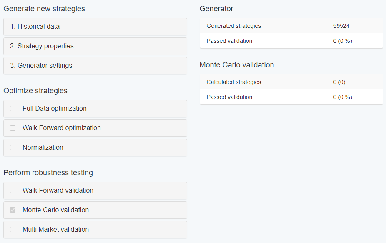Select the Calculated strategies row
The image size is (386, 243).
291,82
